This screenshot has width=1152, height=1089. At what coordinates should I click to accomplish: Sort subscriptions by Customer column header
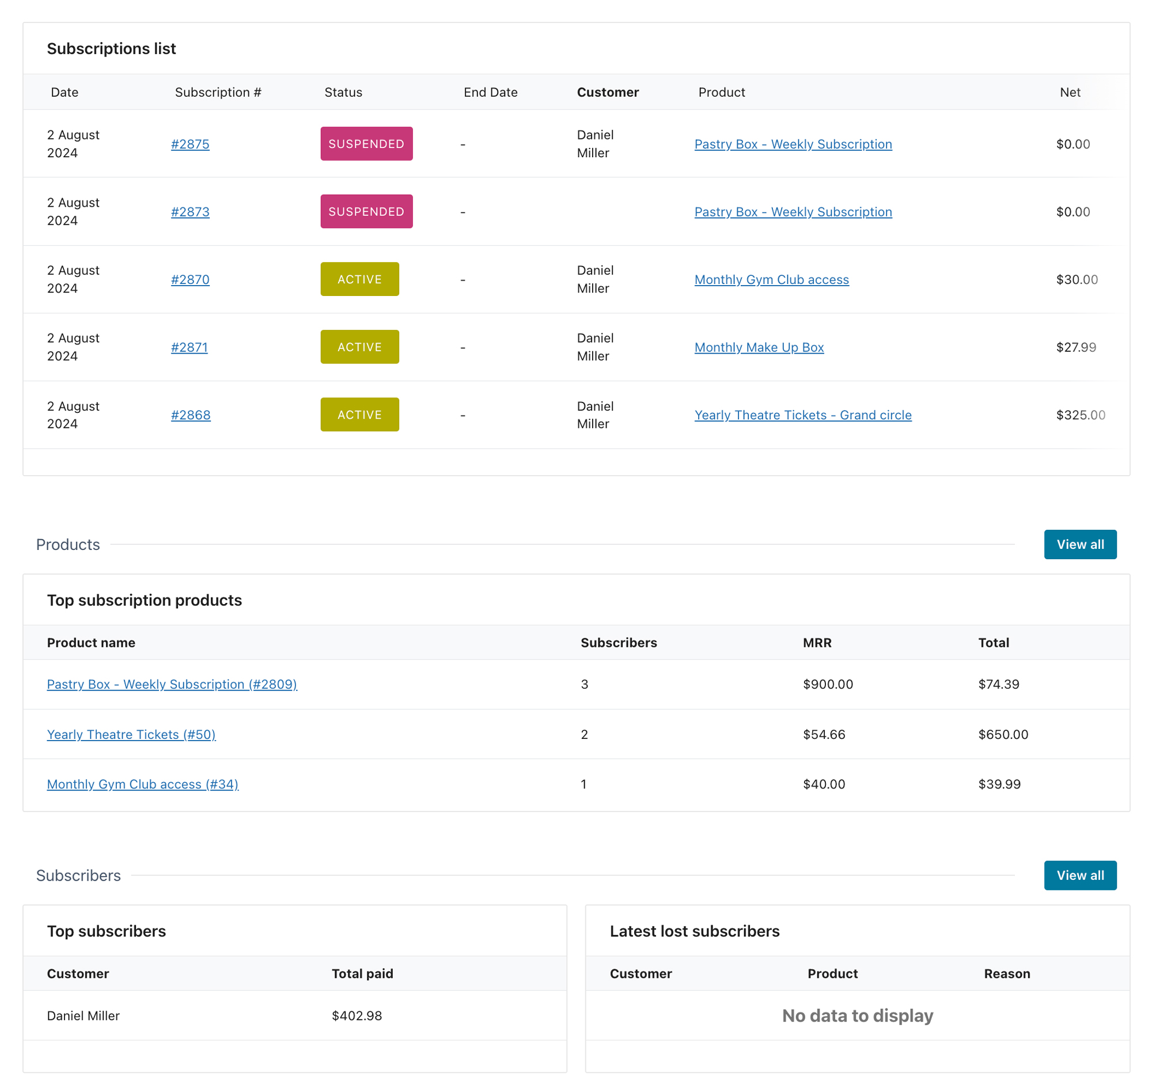pos(607,92)
